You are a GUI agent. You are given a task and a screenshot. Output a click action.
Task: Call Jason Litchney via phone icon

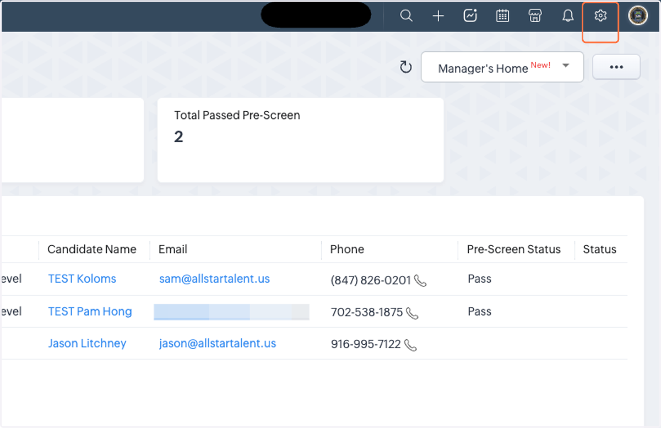coord(410,345)
